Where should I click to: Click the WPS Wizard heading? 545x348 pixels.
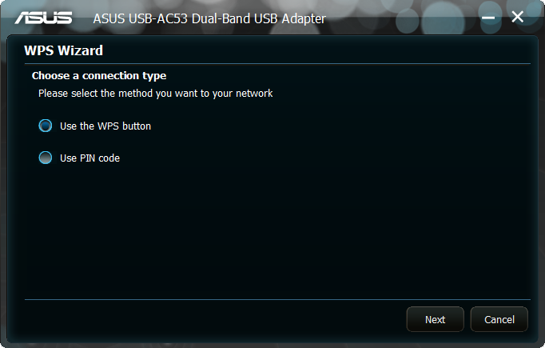pyautogui.click(x=64, y=51)
